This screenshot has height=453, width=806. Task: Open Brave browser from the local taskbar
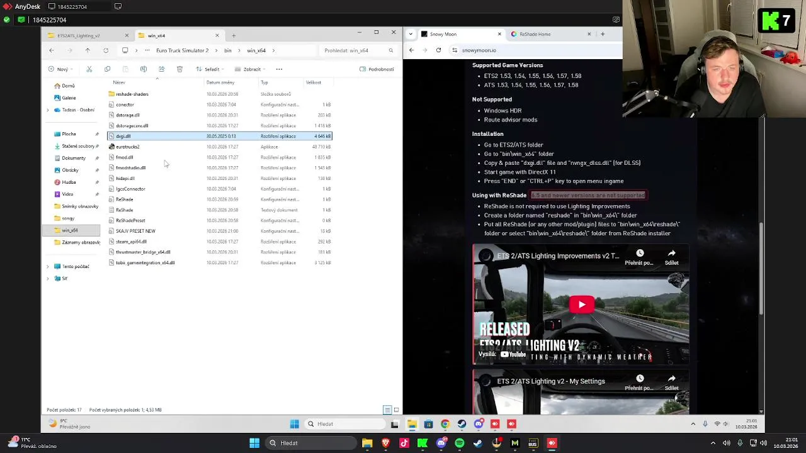pos(386,443)
